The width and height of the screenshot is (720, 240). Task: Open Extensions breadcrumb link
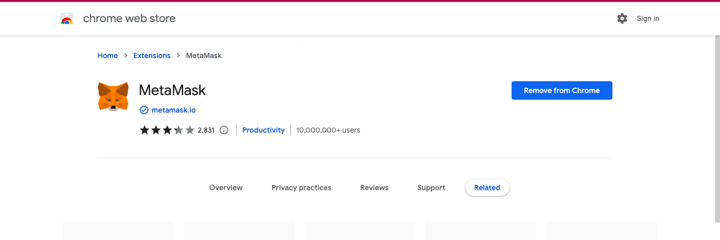[152, 56]
